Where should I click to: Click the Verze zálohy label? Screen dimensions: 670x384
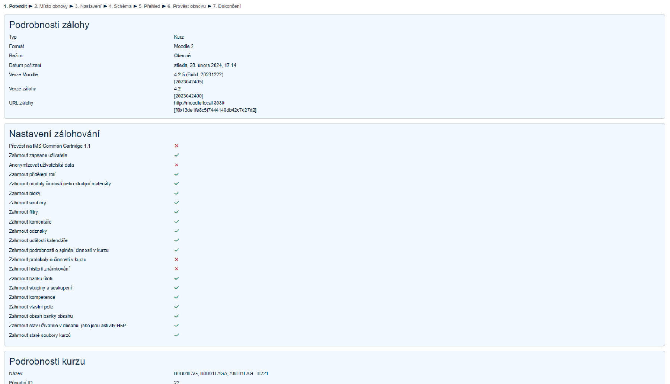pyautogui.click(x=22, y=89)
